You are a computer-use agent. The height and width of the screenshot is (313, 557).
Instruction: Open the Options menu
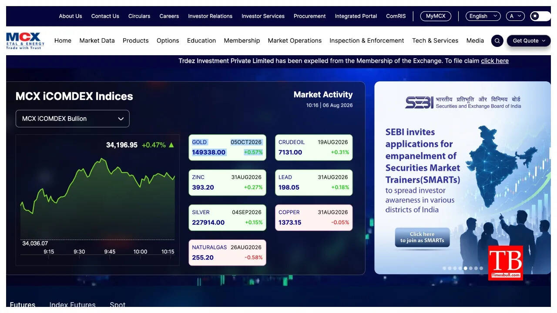168,40
